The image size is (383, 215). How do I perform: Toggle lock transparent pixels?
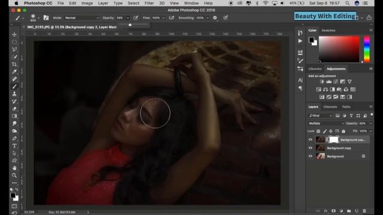click(318, 131)
